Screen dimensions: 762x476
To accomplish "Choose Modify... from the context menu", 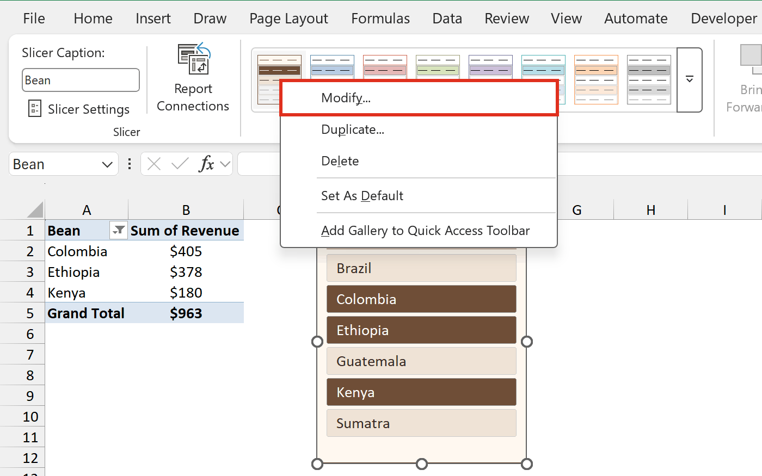I will coord(419,98).
